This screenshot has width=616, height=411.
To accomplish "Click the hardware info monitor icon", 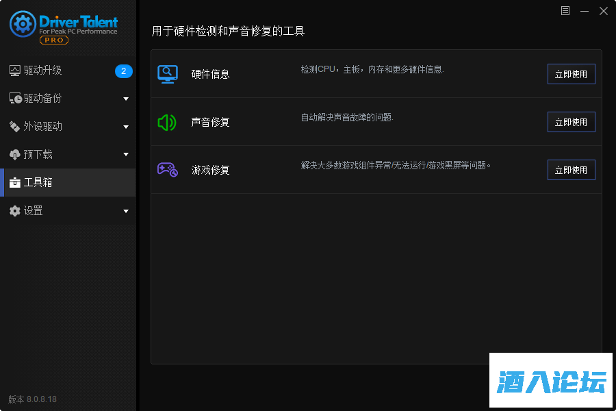I will click(168, 74).
